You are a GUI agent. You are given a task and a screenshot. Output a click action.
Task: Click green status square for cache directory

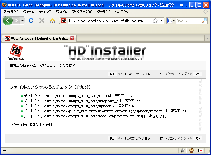(x=22, y=96)
